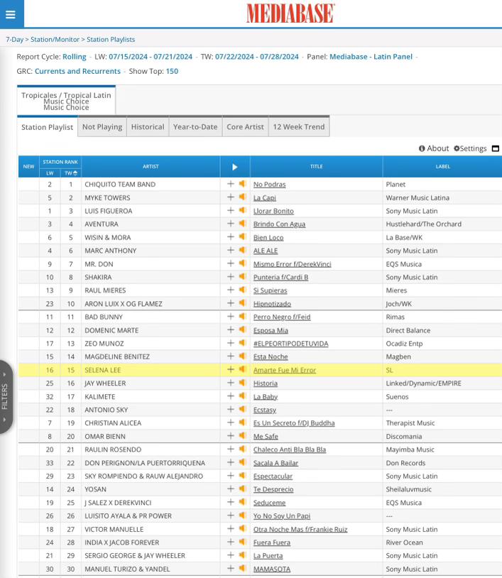Click the ARTIST column header
Image resolution: width=502 pixels, height=578 pixels.
[151, 167]
